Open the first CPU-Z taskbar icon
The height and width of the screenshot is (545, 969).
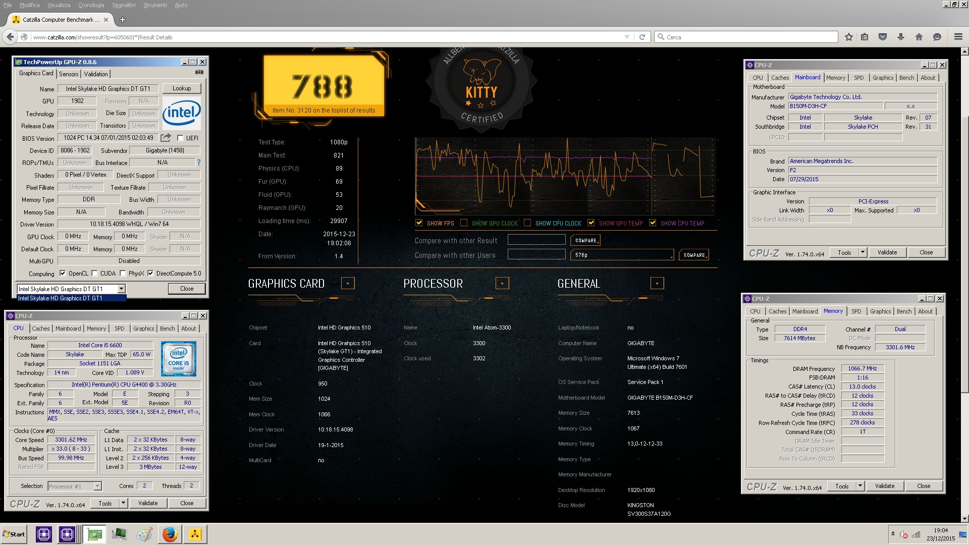point(43,534)
